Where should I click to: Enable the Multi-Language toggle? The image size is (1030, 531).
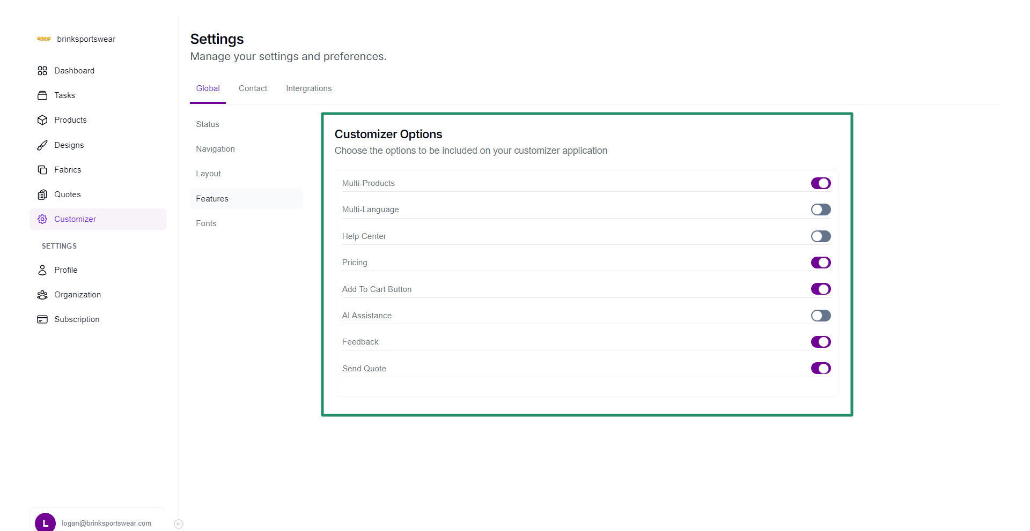pos(821,210)
